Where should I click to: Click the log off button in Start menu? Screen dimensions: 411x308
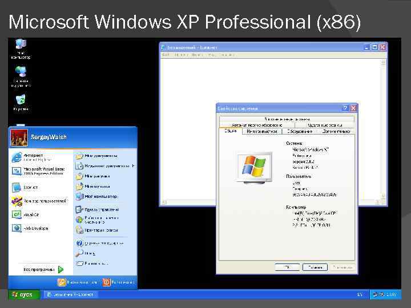tap(77, 282)
